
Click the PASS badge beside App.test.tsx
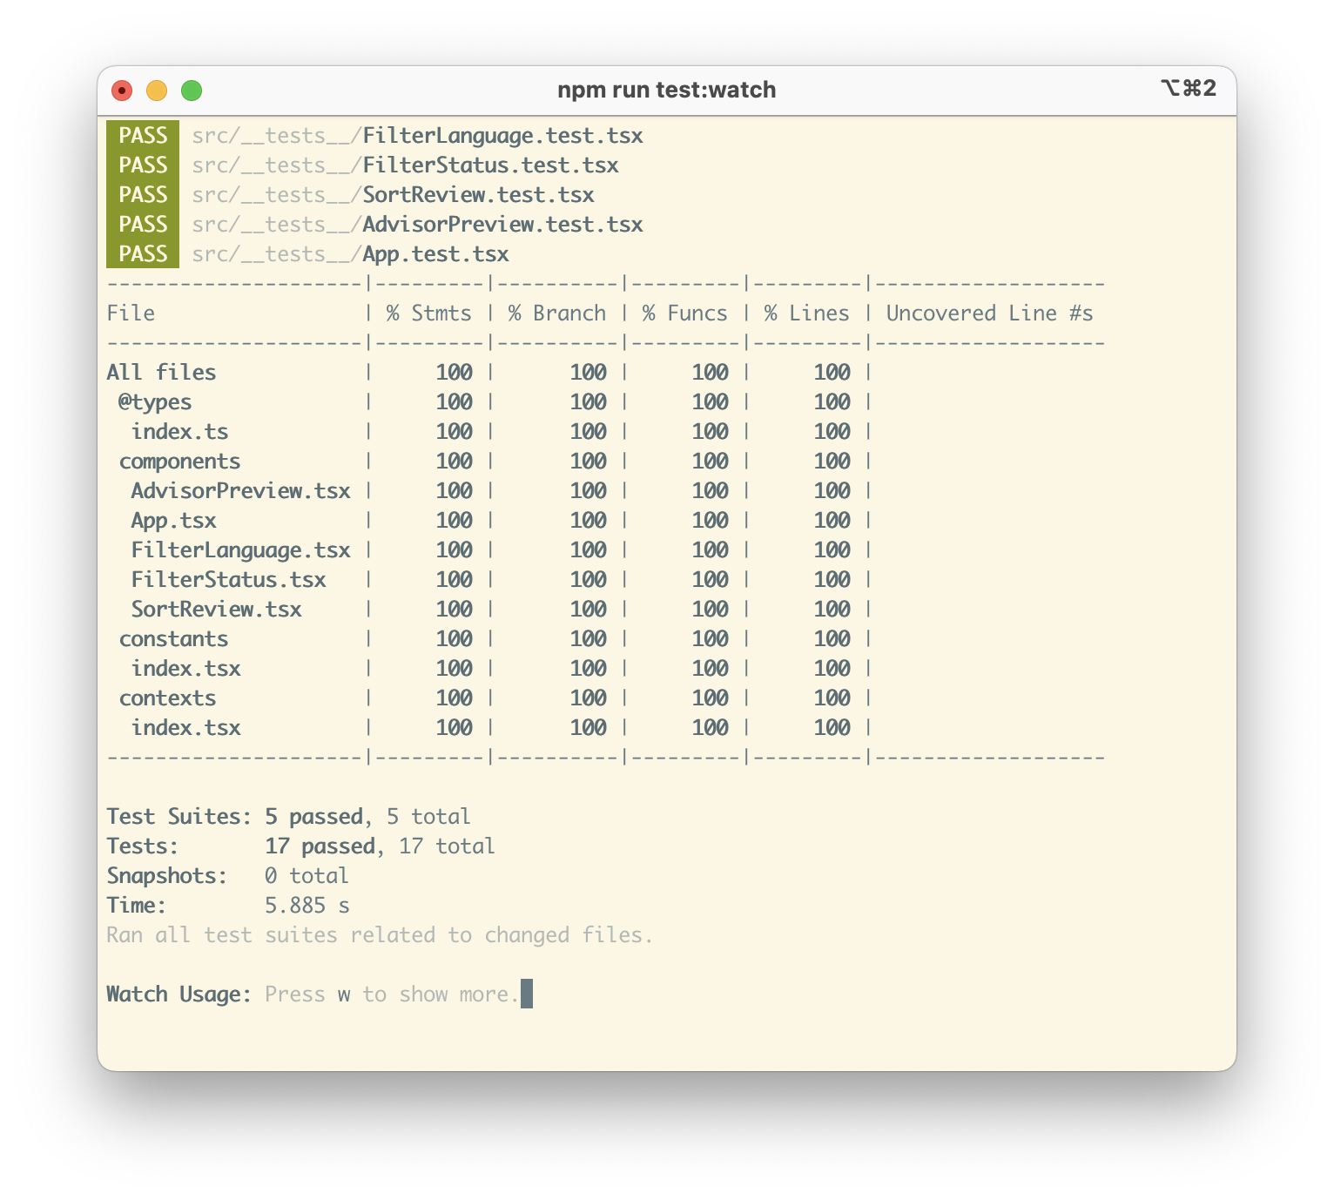(142, 253)
